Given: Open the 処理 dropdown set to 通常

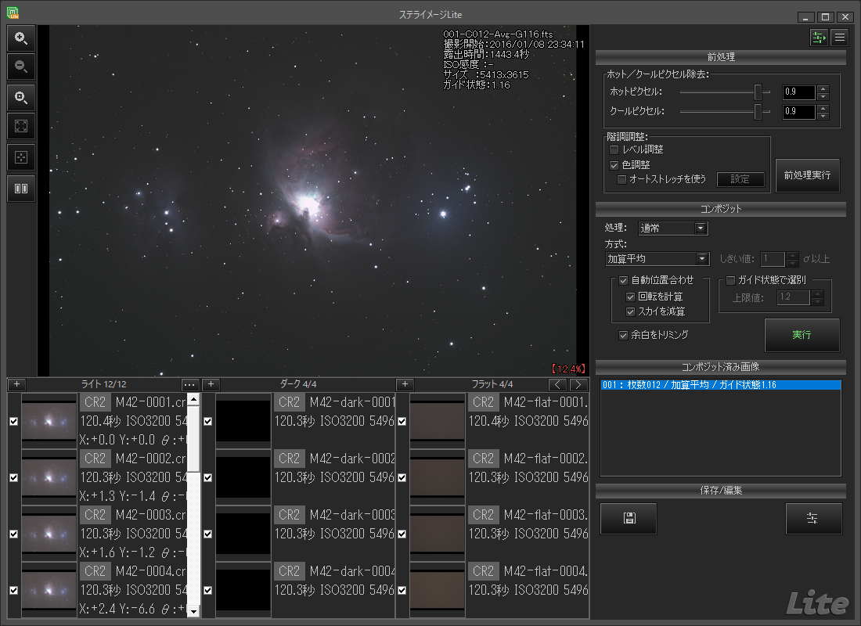Looking at the screenshot, I should [672, 228].
